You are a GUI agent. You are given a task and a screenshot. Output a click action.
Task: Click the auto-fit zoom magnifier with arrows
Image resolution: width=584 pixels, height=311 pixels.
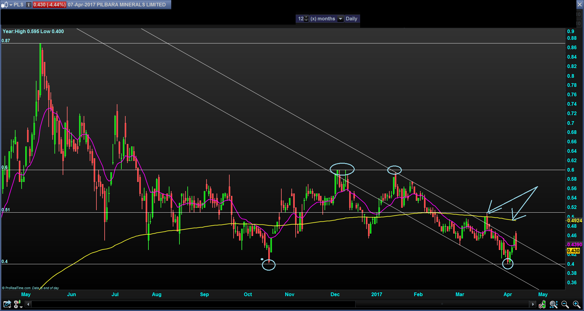tap(554, 304)
